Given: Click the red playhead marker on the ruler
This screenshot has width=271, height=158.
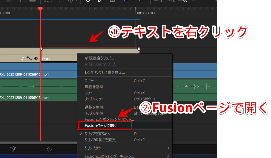Looking at the screenshot, I should coord(40,9).
